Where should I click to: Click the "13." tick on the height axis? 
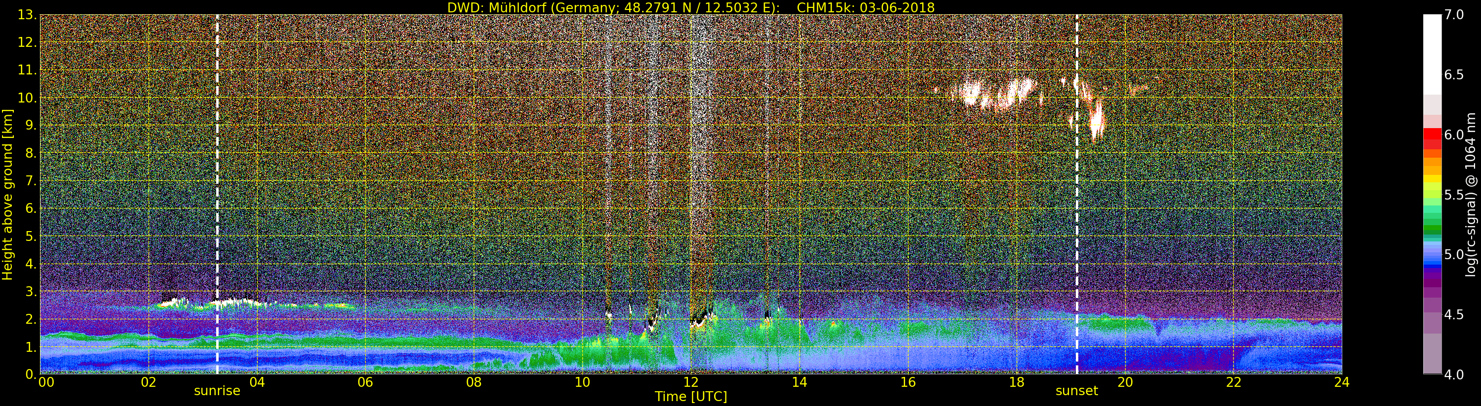click(x=27, y=15)
